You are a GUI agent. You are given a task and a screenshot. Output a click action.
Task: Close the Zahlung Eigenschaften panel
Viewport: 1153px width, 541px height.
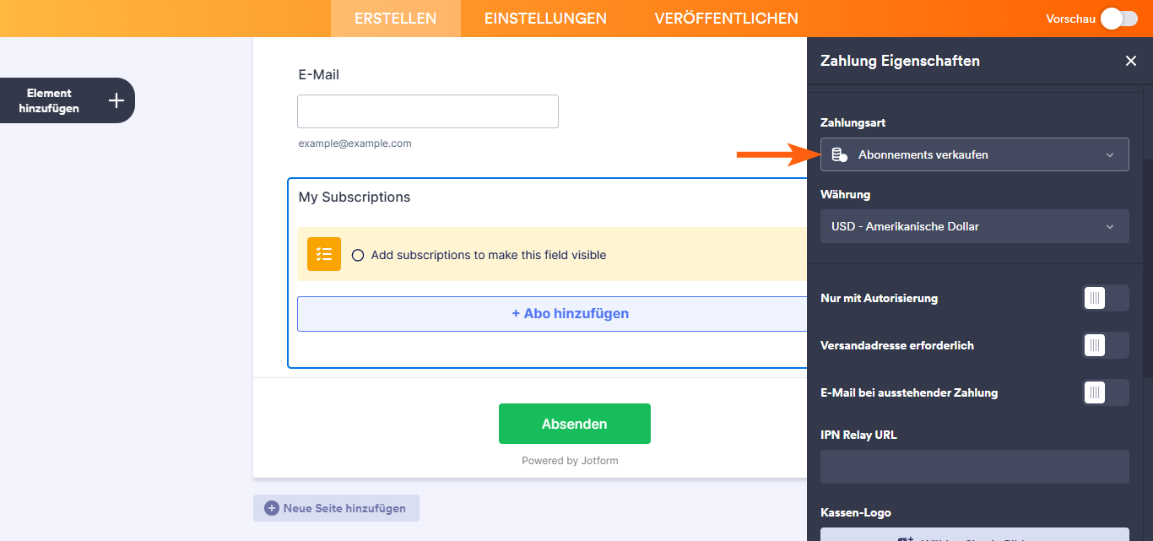click(1131, 61)
